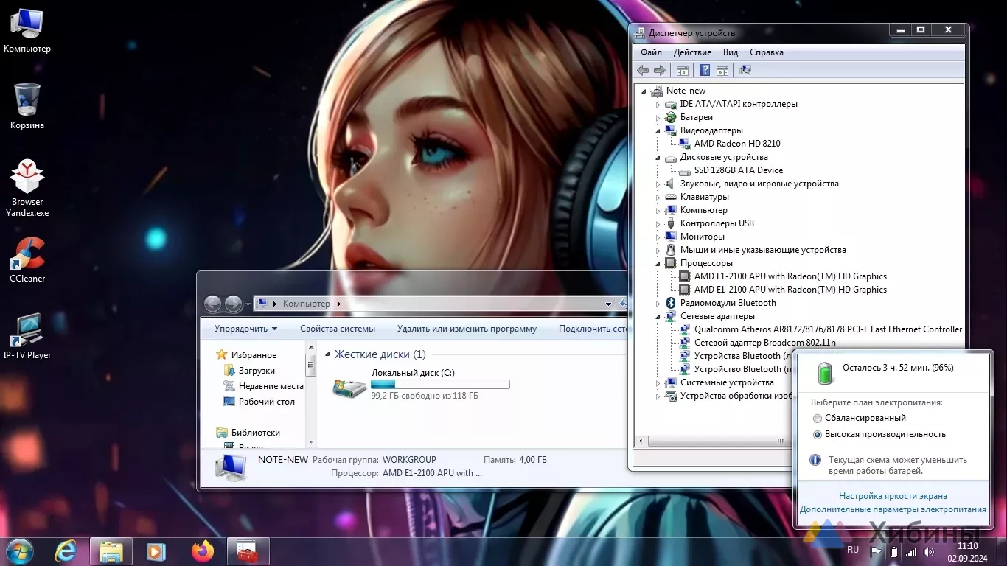Viewport: 1007px width, 566px height.
Task: Click the RU language indicator
Action: tap(853, 550)
